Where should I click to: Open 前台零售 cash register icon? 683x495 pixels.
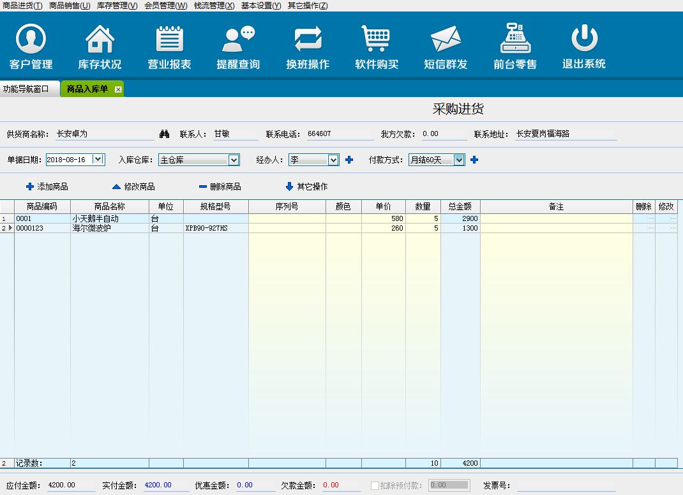click(x=514, y=40)
